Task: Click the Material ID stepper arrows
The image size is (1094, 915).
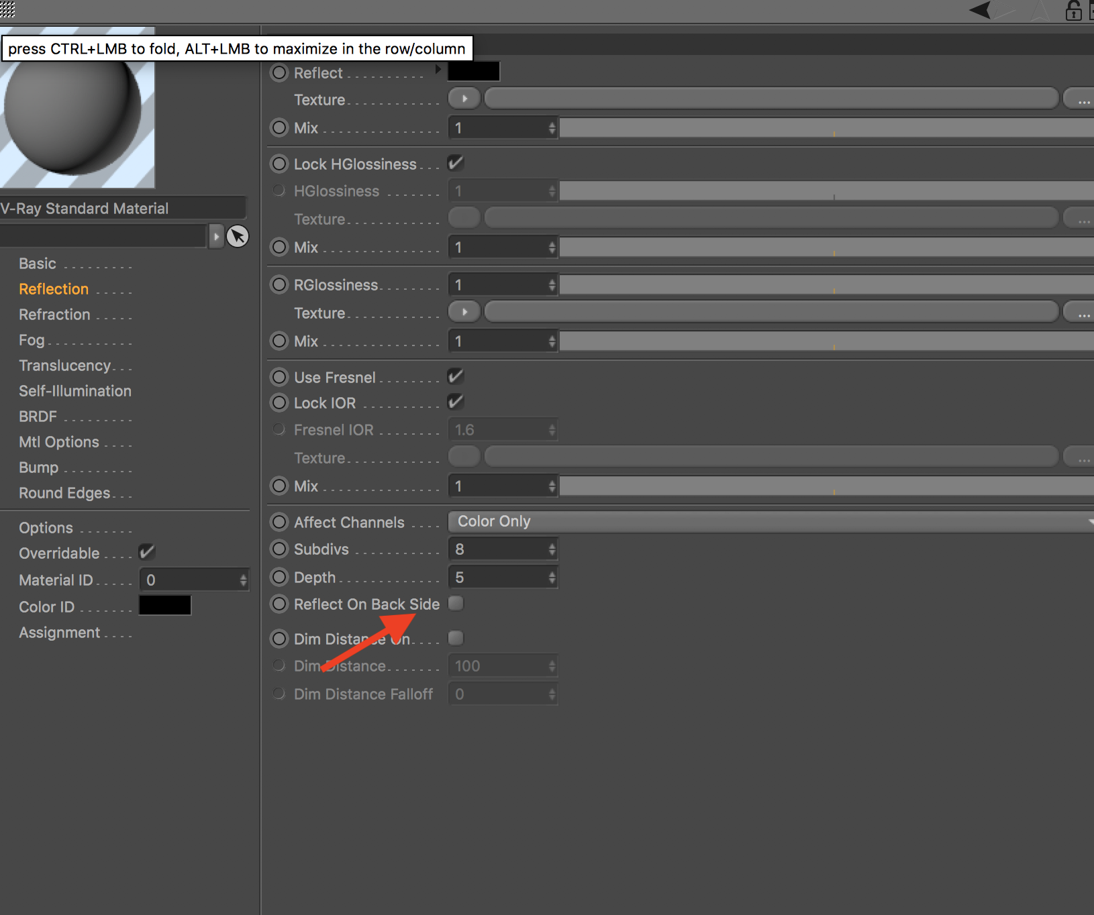Action: point(243,580)
